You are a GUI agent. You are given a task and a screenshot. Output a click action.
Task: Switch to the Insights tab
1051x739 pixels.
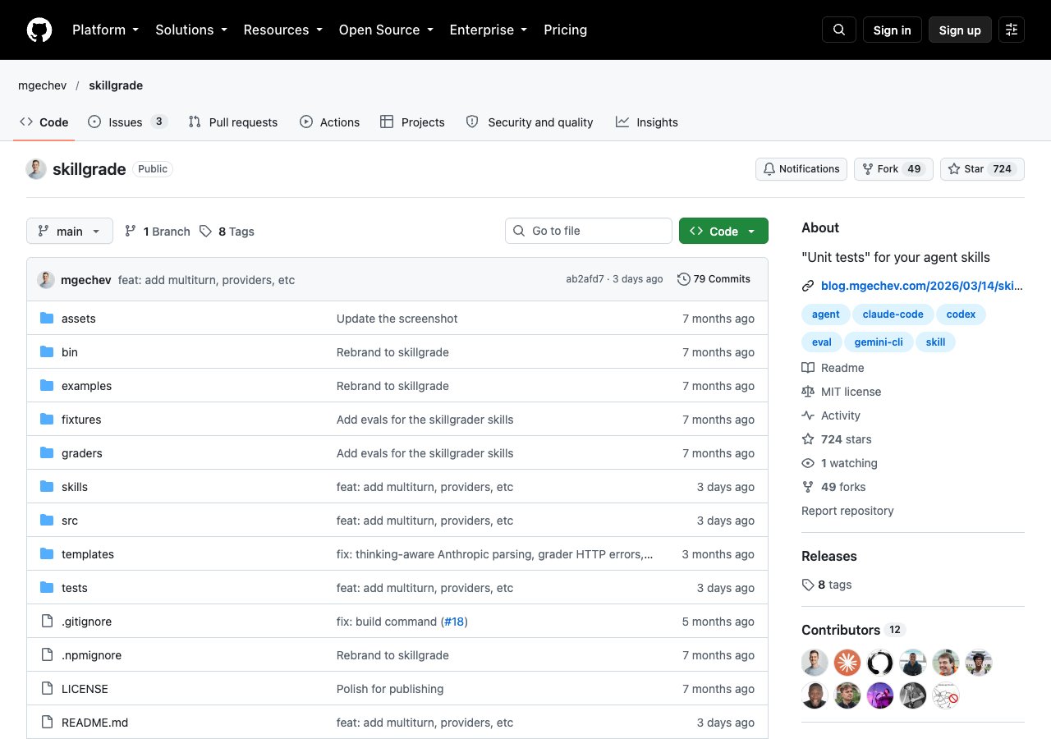tap(647, 122)
